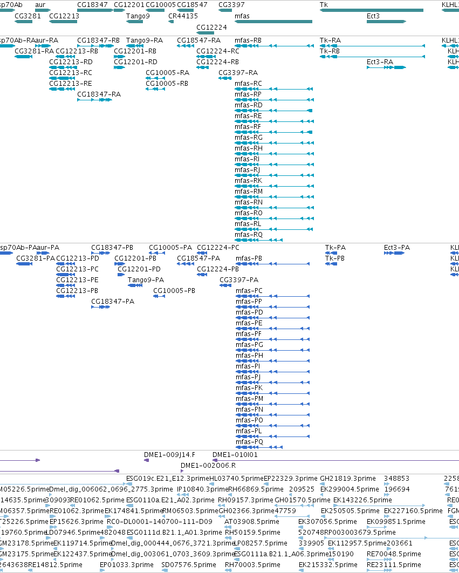Click transcript label mfas-RK
The image size is (459, 573).
coord(248,181)
